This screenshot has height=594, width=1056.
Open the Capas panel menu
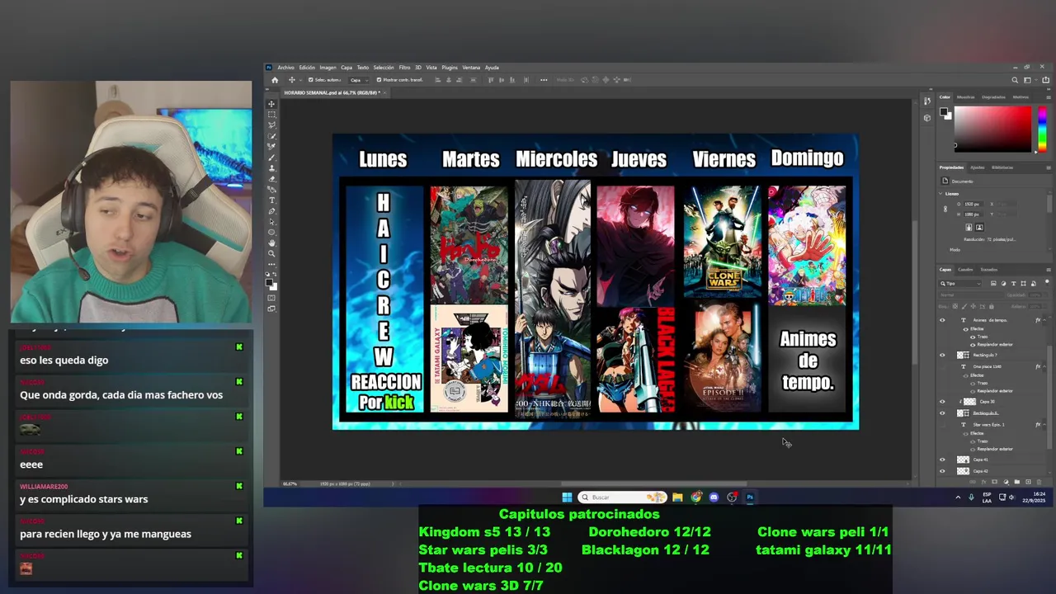[1049, 269]
